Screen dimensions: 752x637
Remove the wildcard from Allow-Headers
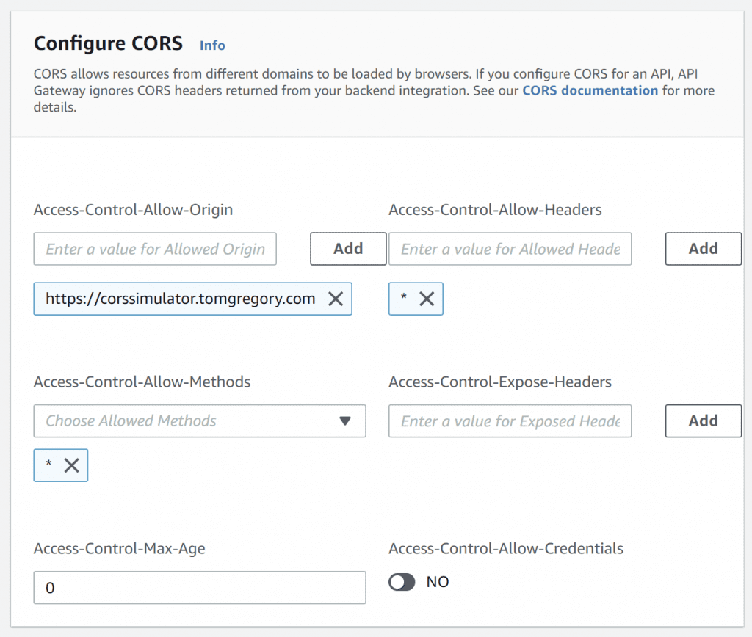(x=426, y=299)
